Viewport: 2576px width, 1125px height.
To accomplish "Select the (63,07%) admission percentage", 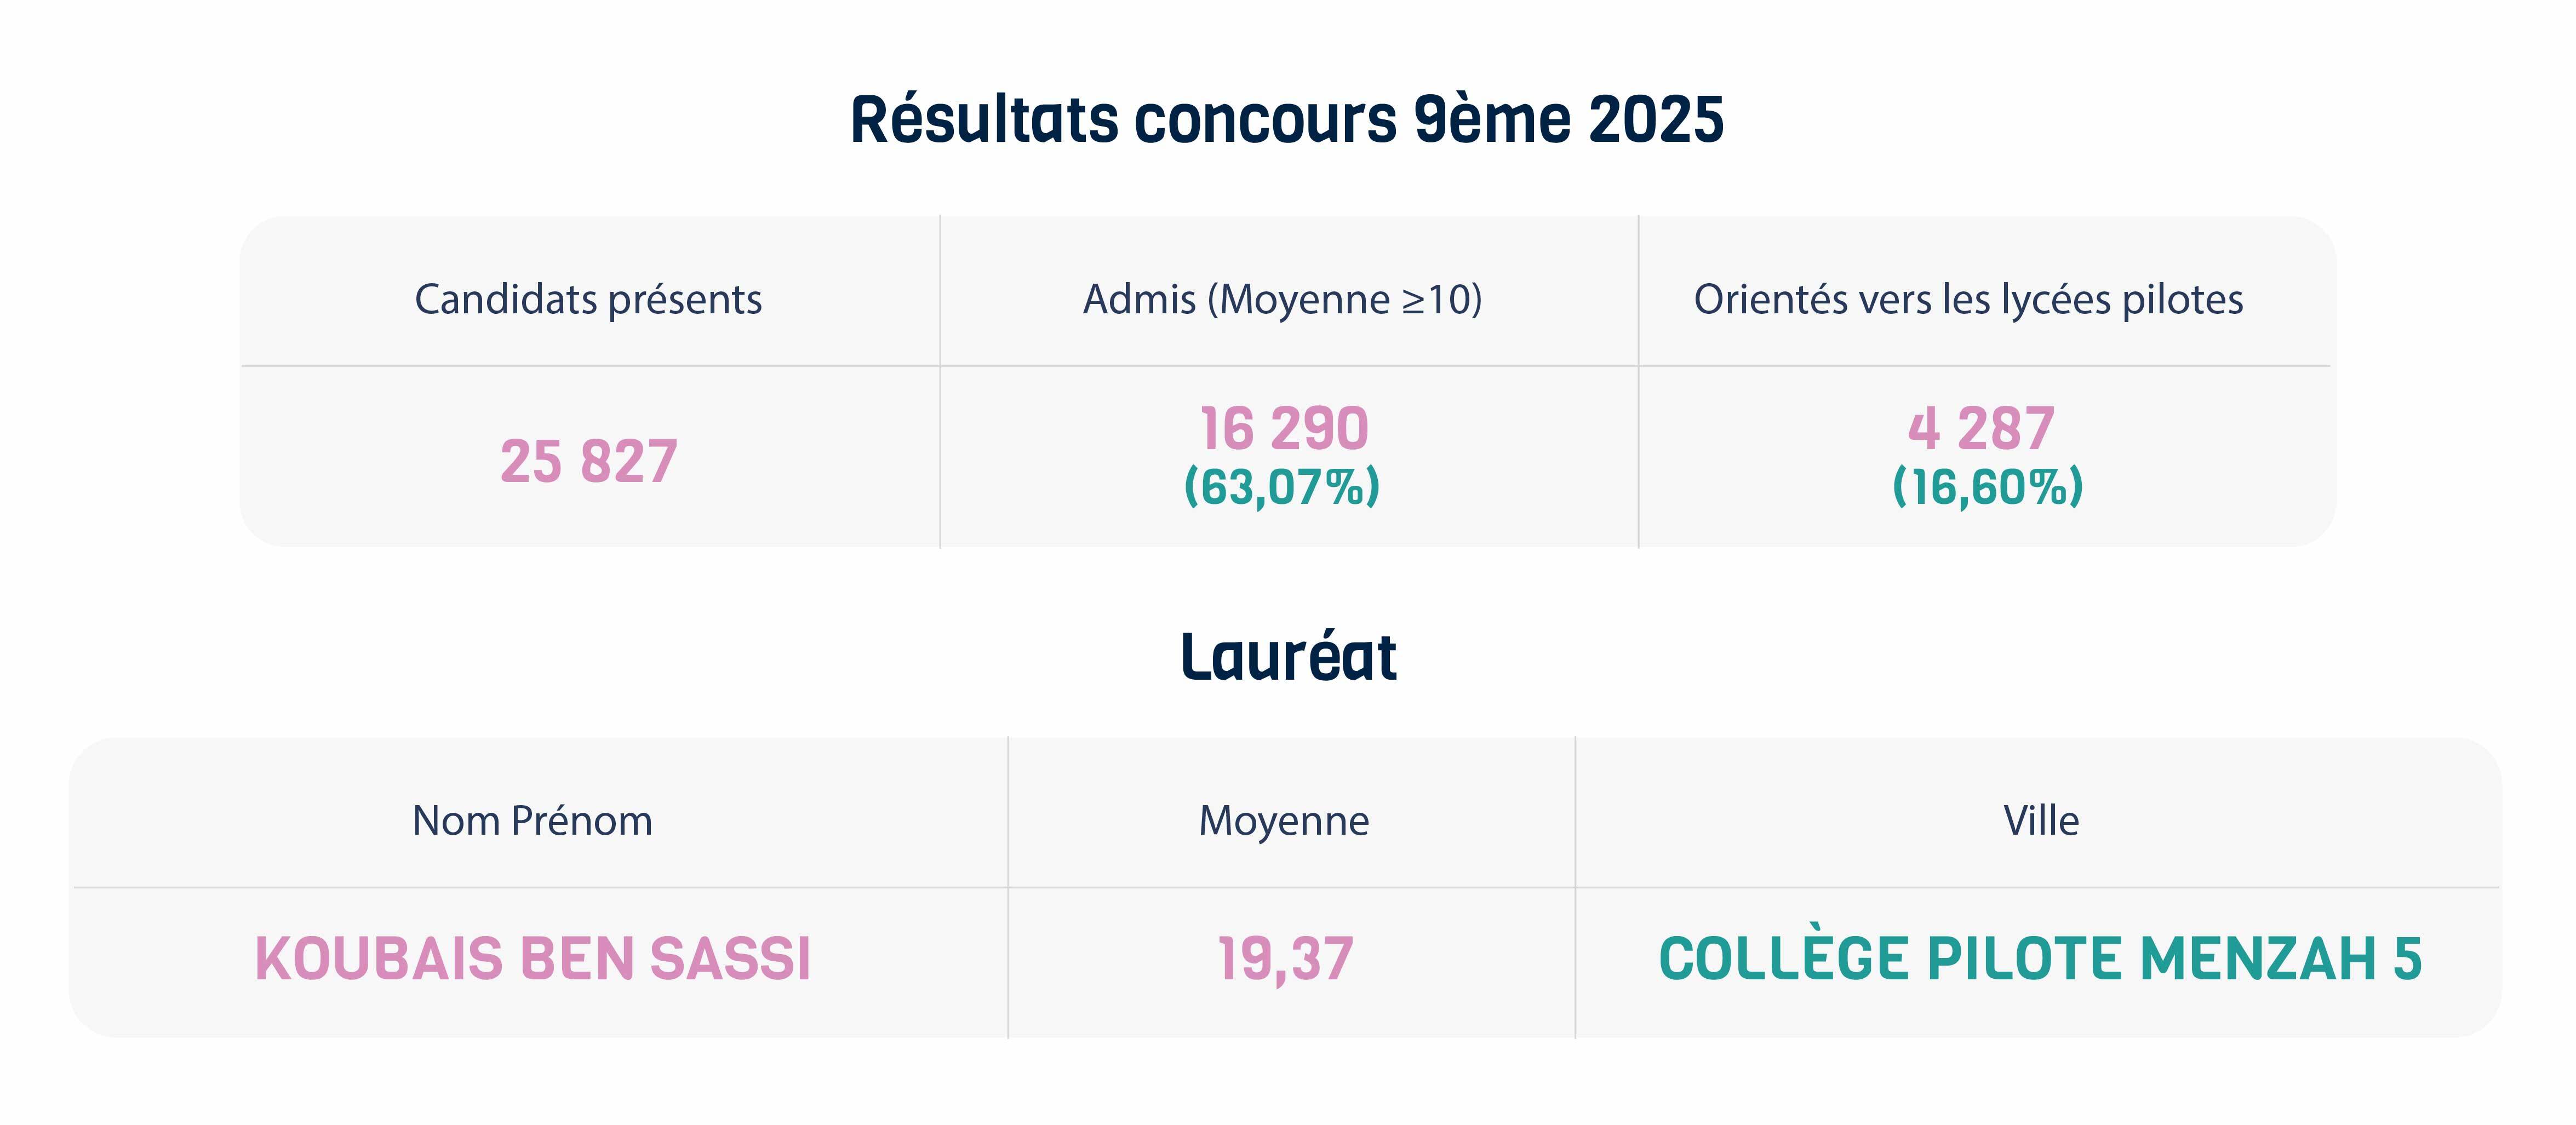I will coord(1282,487).
